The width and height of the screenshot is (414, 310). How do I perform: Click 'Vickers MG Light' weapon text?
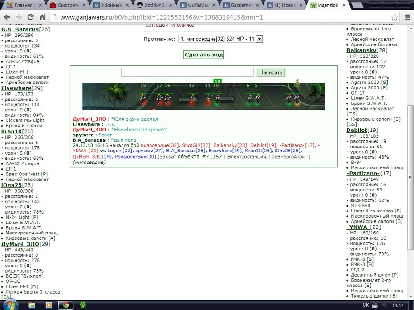coord(25,120)
